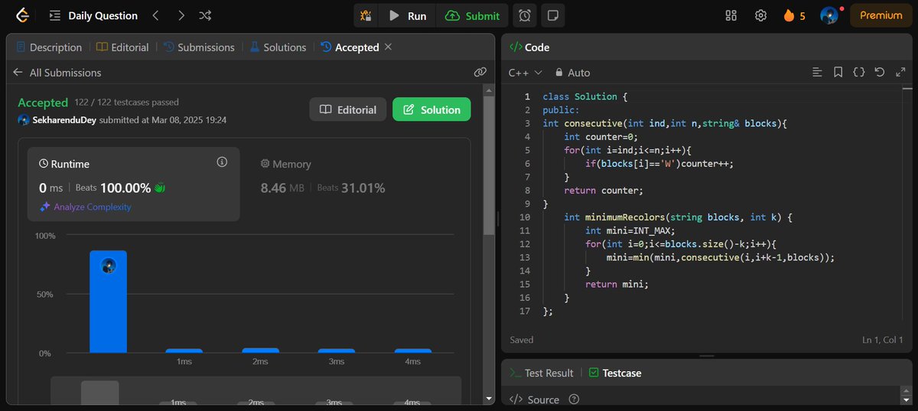918x411 pixels.
Task: Click the Runtime info icon
Action: pyautogui.click(x=222, y=162)
